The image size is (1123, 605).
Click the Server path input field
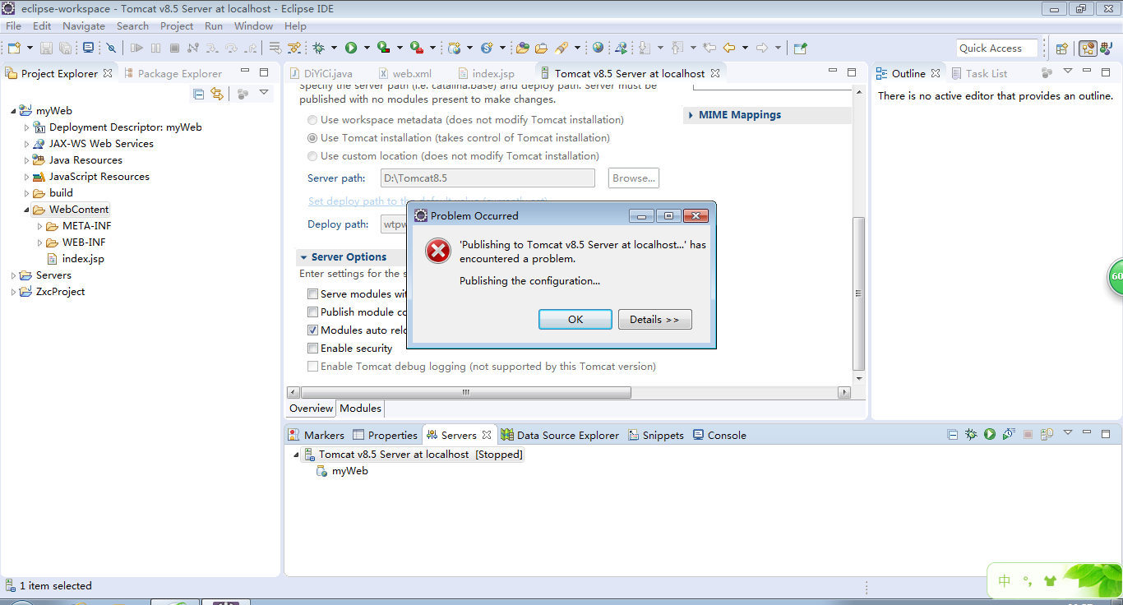click(x=488, y=178)
